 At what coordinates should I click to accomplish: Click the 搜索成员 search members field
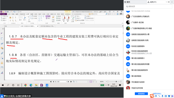(149, 6)
